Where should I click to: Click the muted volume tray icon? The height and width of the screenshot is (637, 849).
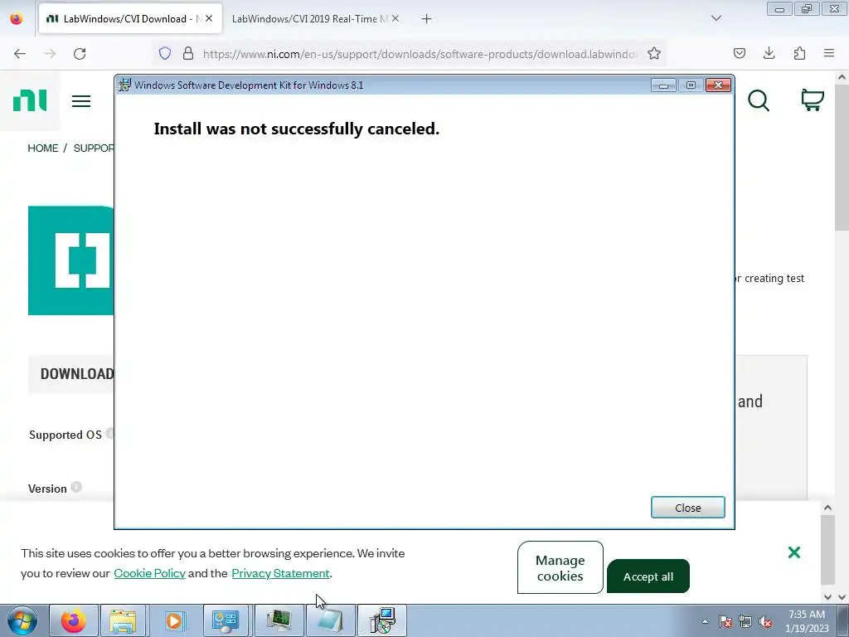click(765, 621)
